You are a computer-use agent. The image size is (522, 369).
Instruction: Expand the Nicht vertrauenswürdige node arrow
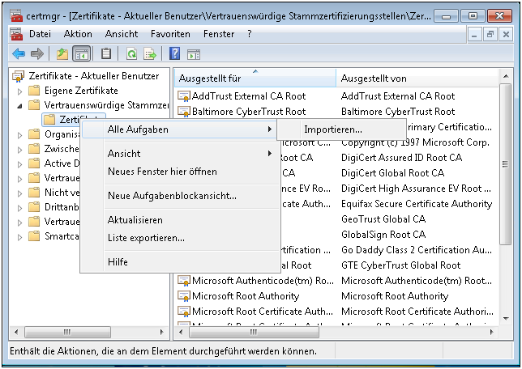point(20,193)
